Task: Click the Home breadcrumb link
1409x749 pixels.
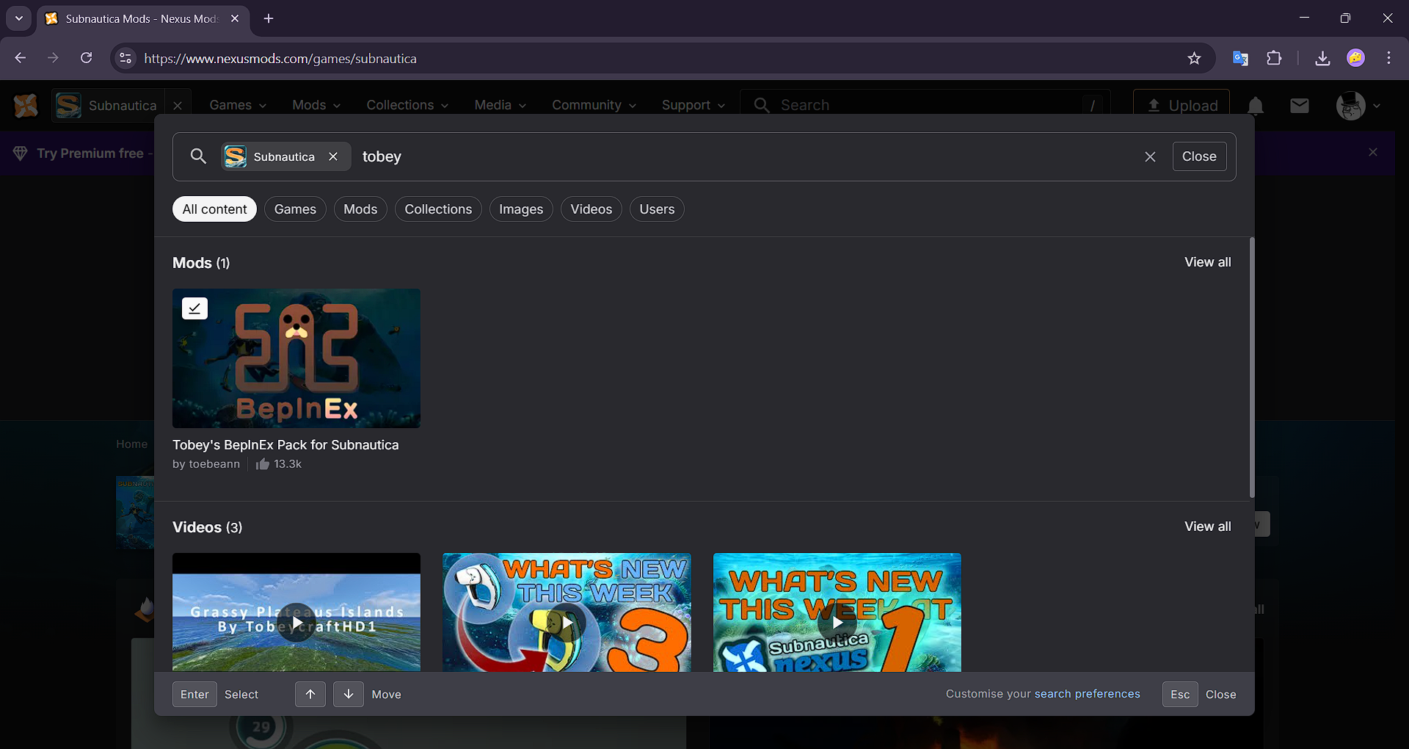Action: [131, 444]
